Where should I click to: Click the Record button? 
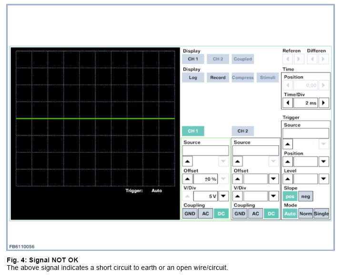[x=218, y=78]
